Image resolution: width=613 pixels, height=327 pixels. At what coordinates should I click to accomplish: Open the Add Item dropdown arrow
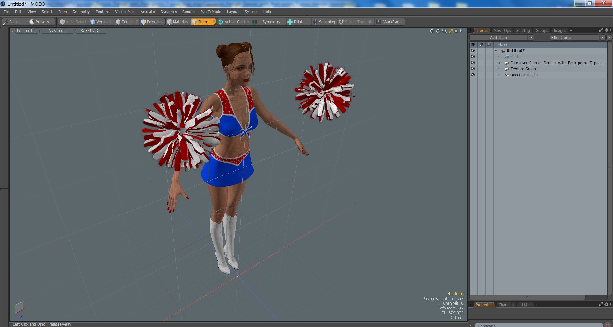pos(531,37)
